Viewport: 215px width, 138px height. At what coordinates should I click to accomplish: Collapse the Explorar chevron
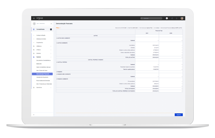pos(51,57)
